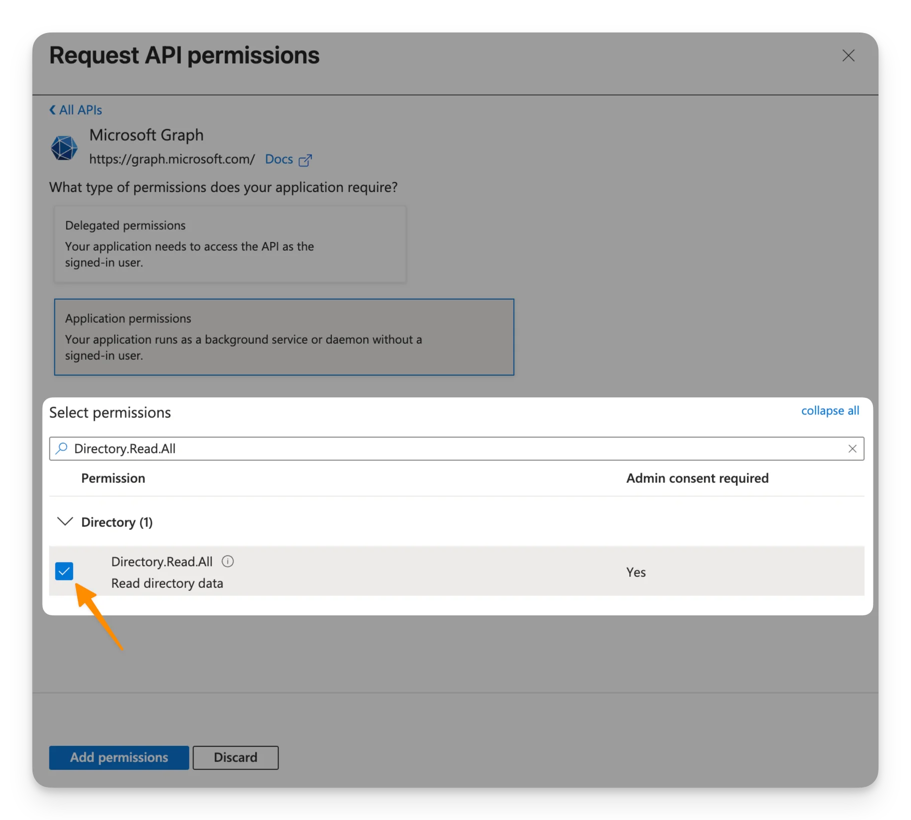This screenshot has width=911, height=820.
Task: Click the Microsoft Graph logo icon
Action: [x=64, y=148]
